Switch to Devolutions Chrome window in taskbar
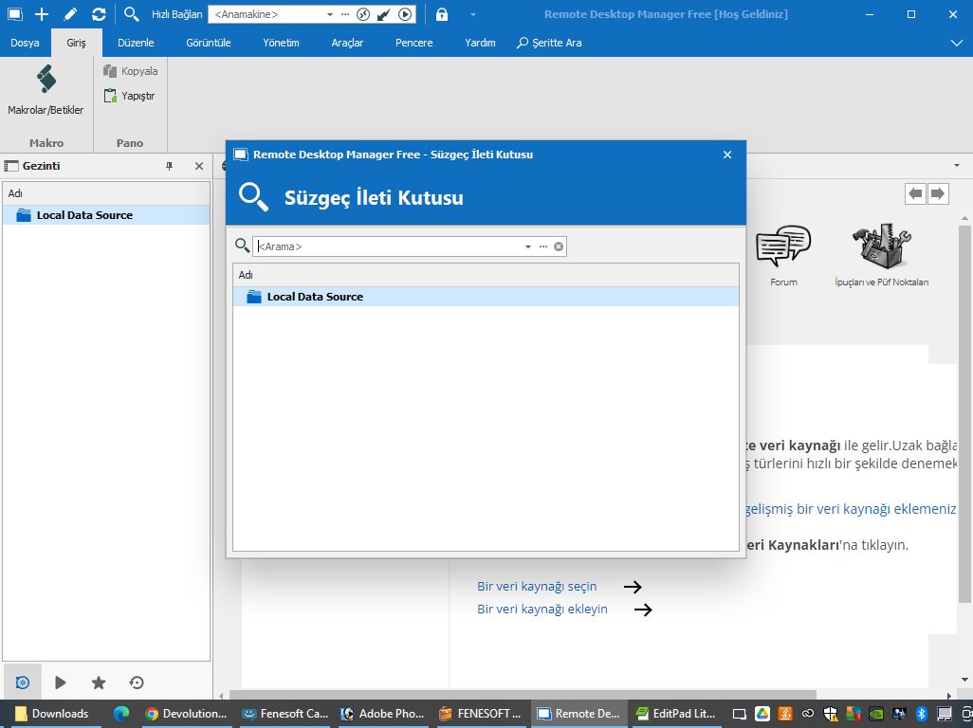973x728 pixels. pyautogui.click(x=186, y=714)
